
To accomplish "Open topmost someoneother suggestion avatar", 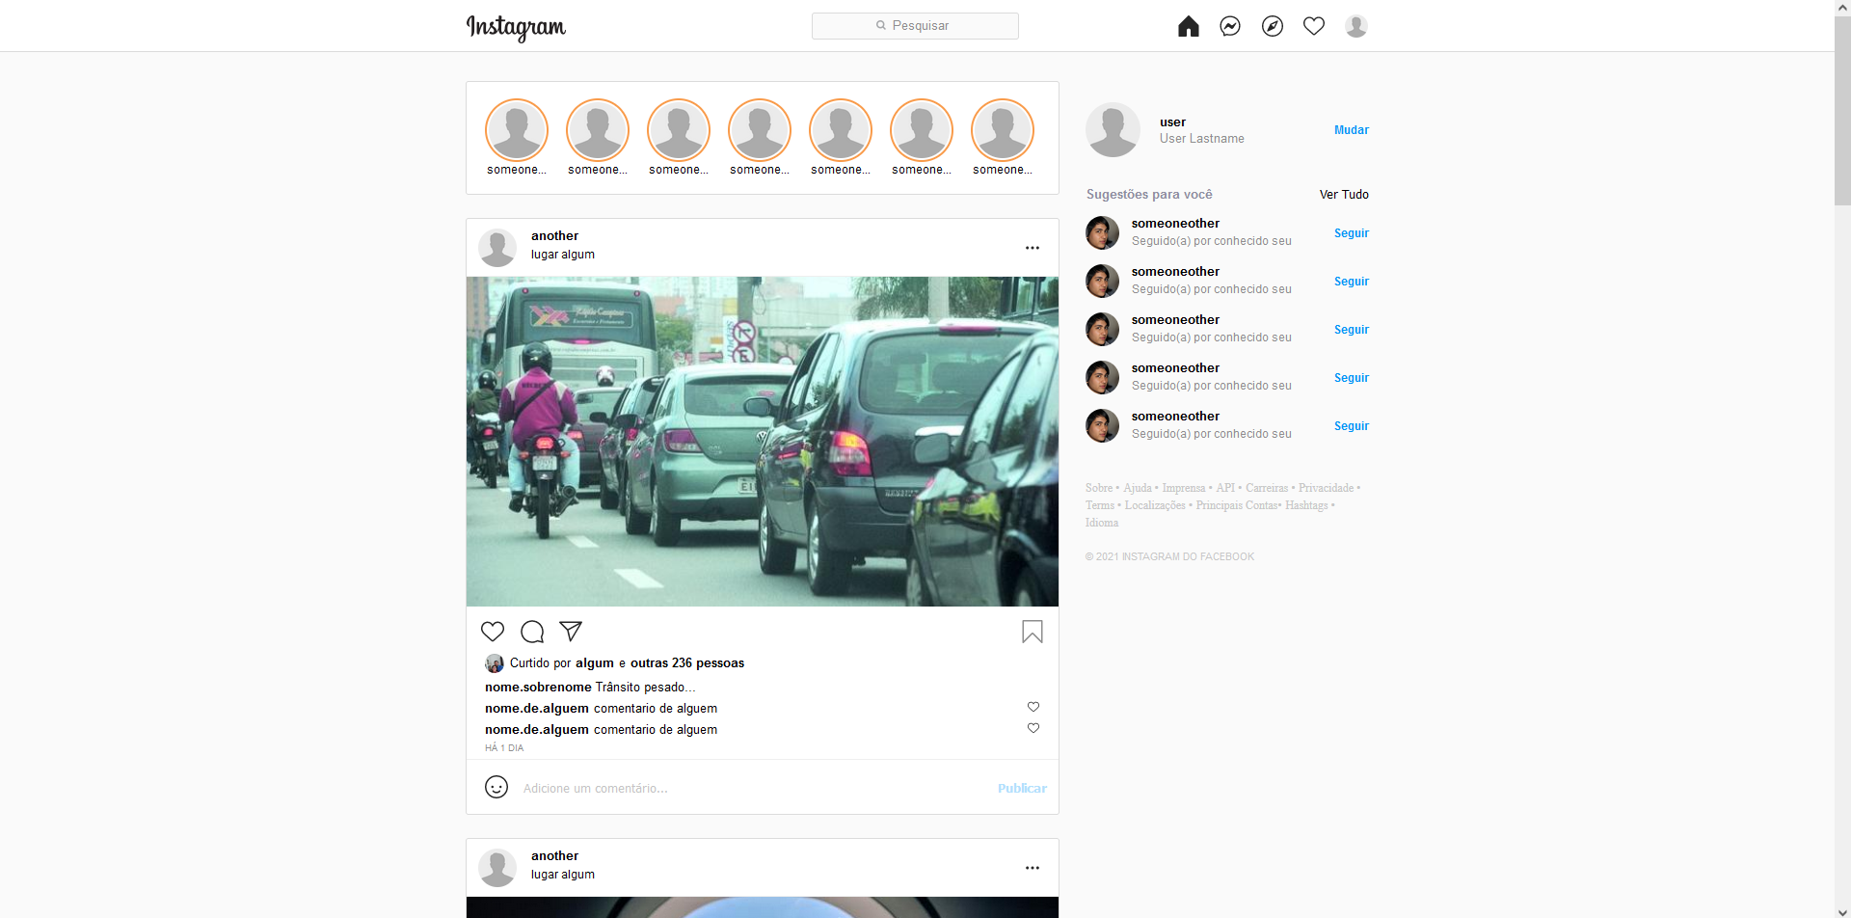I will pyautogui.click(x=1102, y=232).
